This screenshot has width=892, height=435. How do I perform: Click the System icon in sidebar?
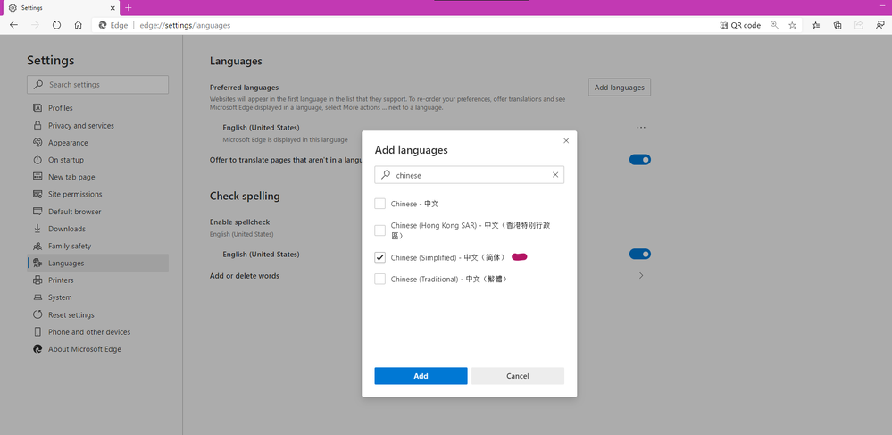(38, 297)
